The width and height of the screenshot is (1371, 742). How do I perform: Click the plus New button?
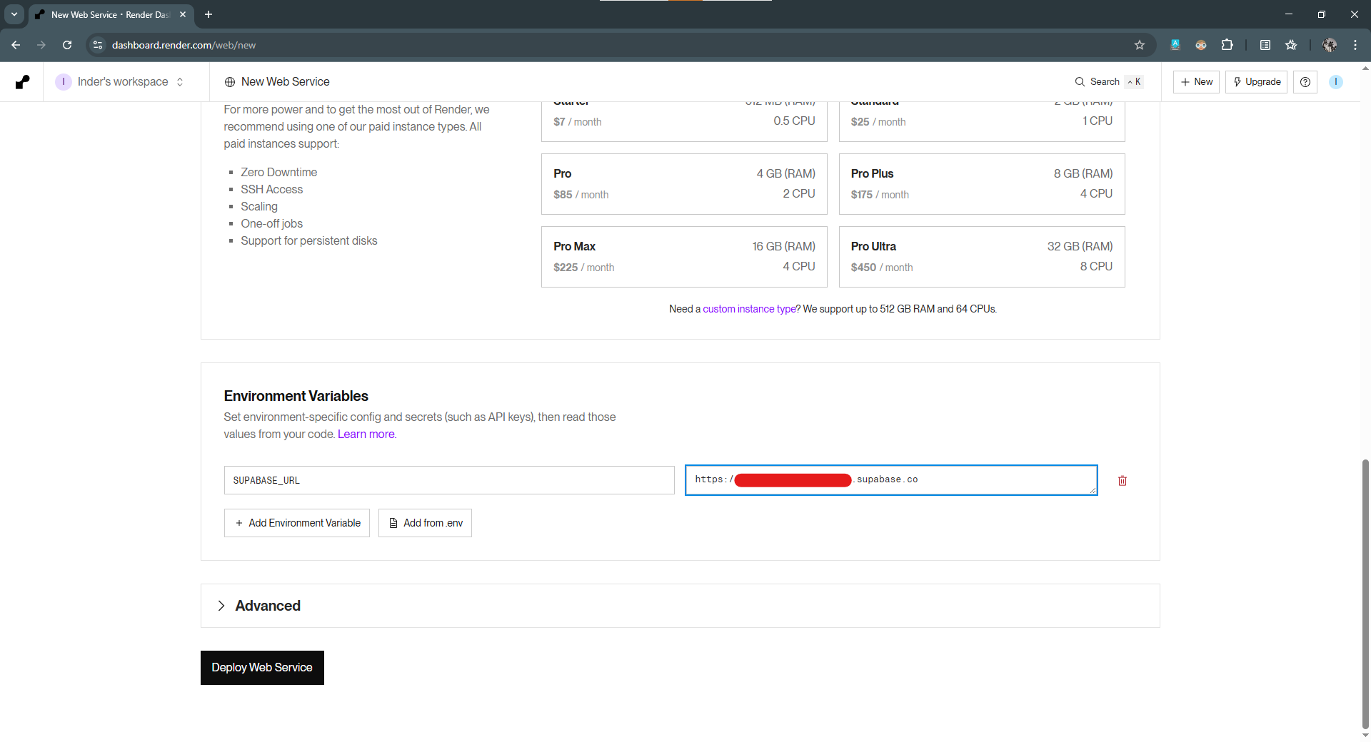(1196, 82)
